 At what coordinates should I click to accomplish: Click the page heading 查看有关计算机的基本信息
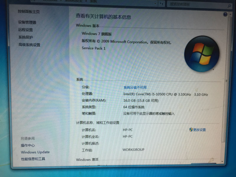[x=103, y=16]
